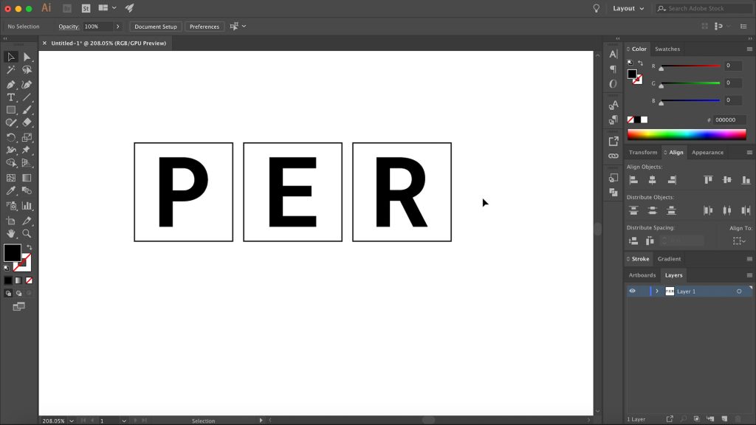Viewport: 756px width, 425px height.
Task: Swap fill and stroke in toolbar
Action: (30, 247)
